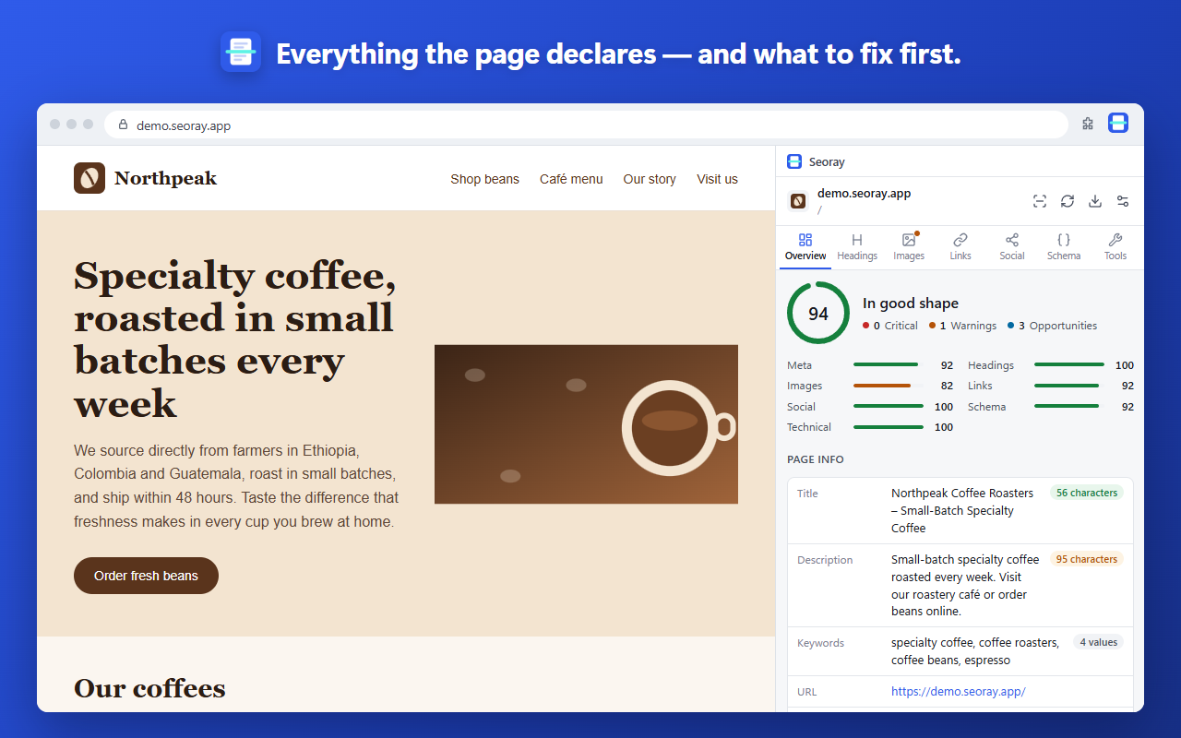Open the browser extensions puzzle icon
Screen dimensions: 1181x738
pyautogui.click(x=1088, y=124)
